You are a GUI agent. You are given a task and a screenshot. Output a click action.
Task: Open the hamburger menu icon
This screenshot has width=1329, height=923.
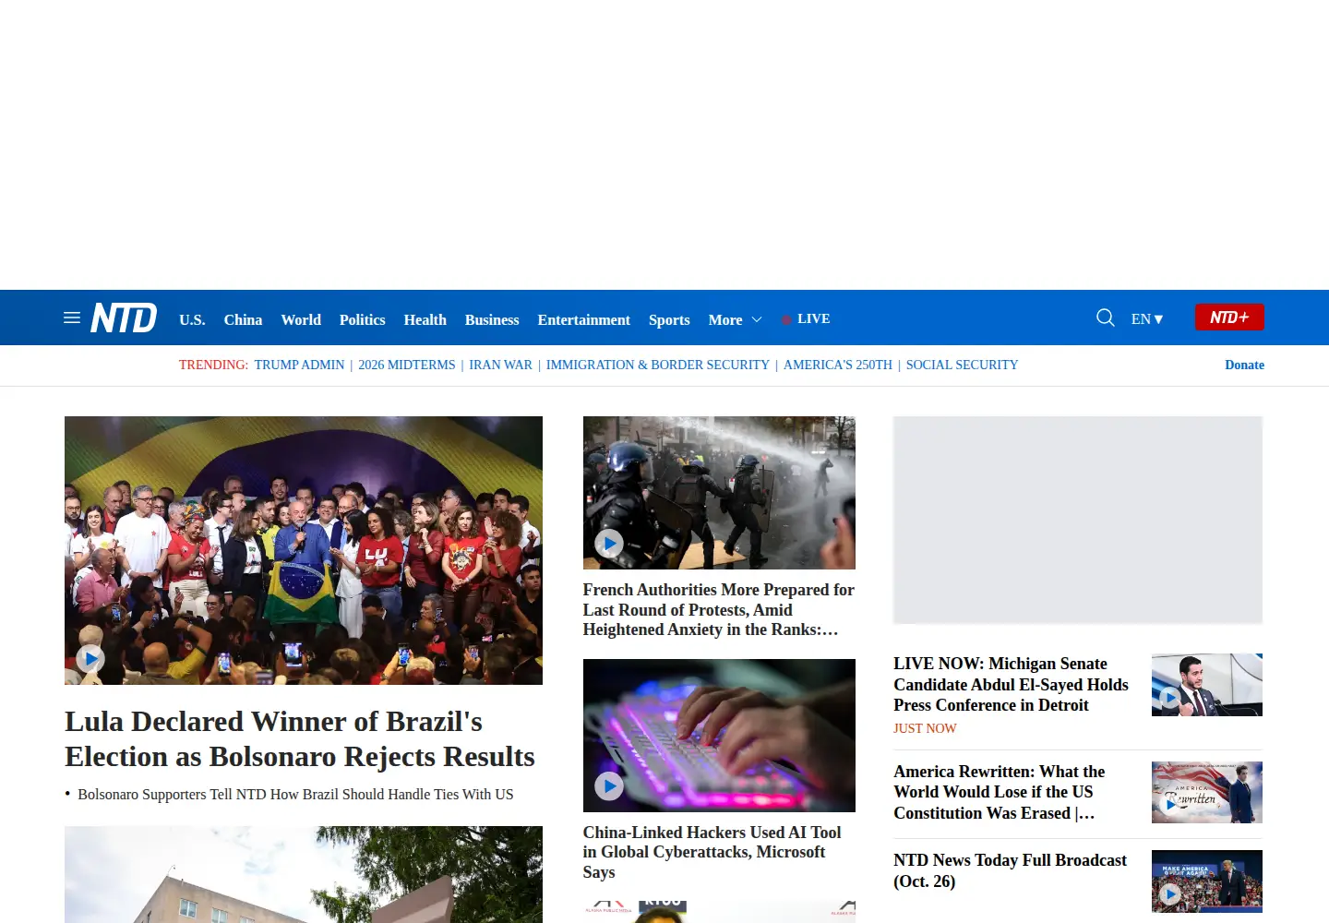click(x=72, y=318)
